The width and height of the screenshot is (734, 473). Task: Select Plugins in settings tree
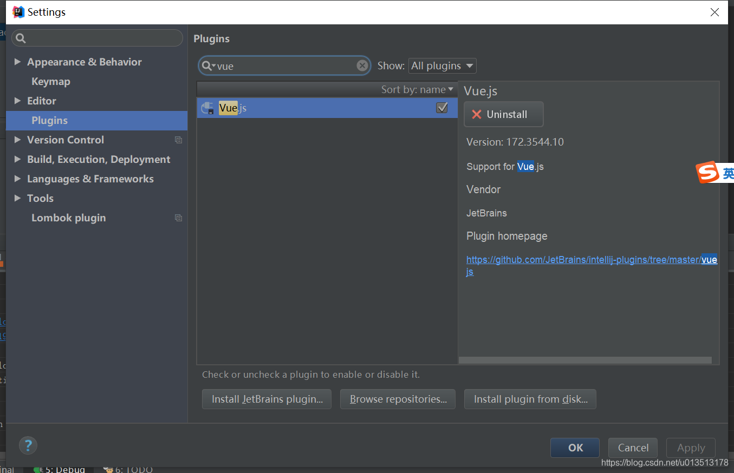point(96,120)
